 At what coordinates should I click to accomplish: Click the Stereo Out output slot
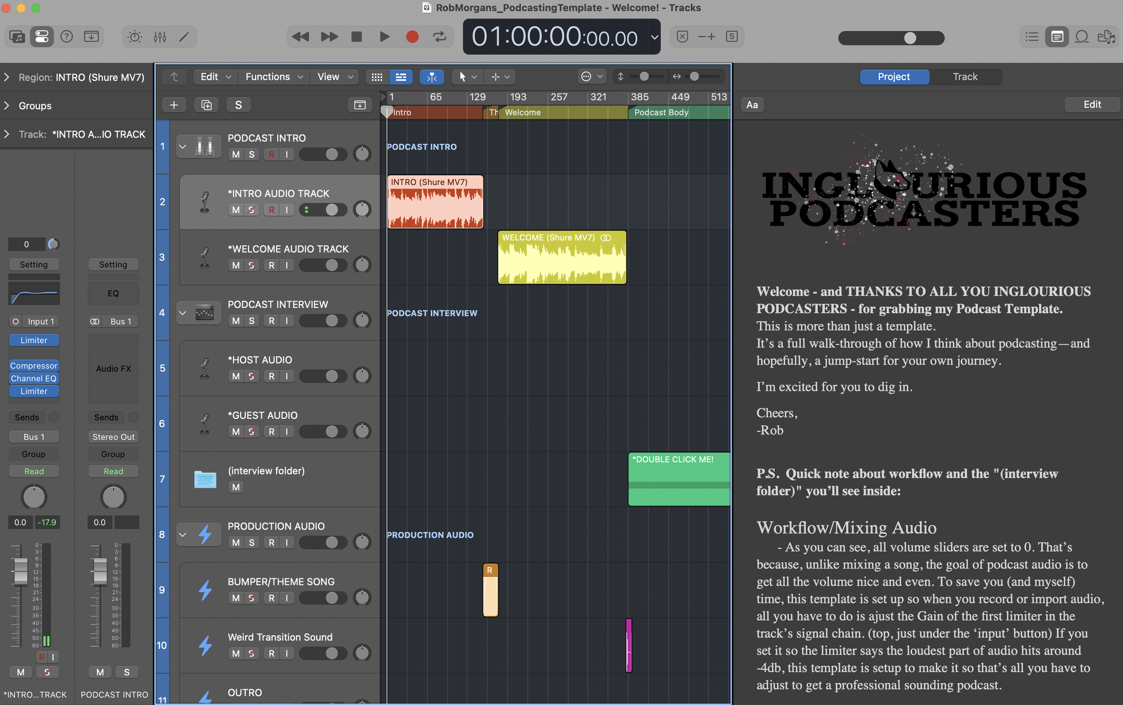tap(113, 437)
